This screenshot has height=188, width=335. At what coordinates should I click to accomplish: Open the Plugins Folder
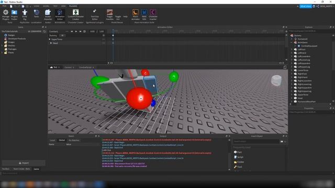pos(14,15)
